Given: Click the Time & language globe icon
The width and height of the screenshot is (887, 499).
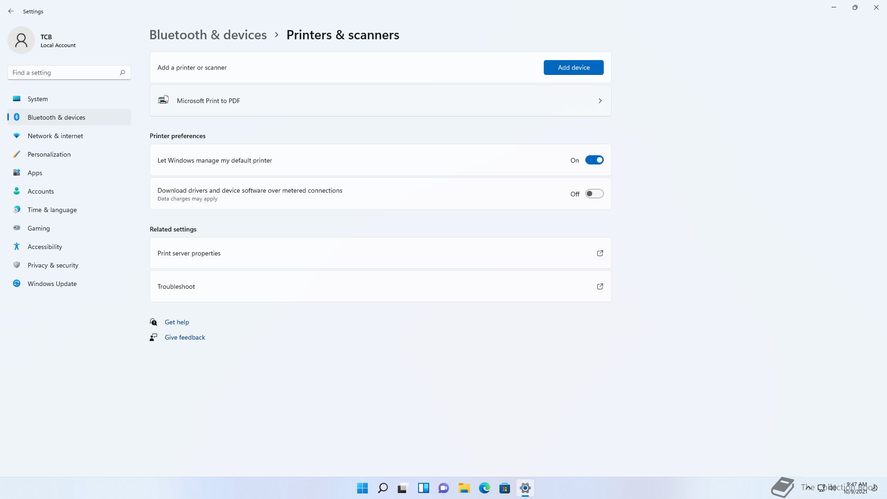Looking at the screenshot, I should tap(17, 210).
